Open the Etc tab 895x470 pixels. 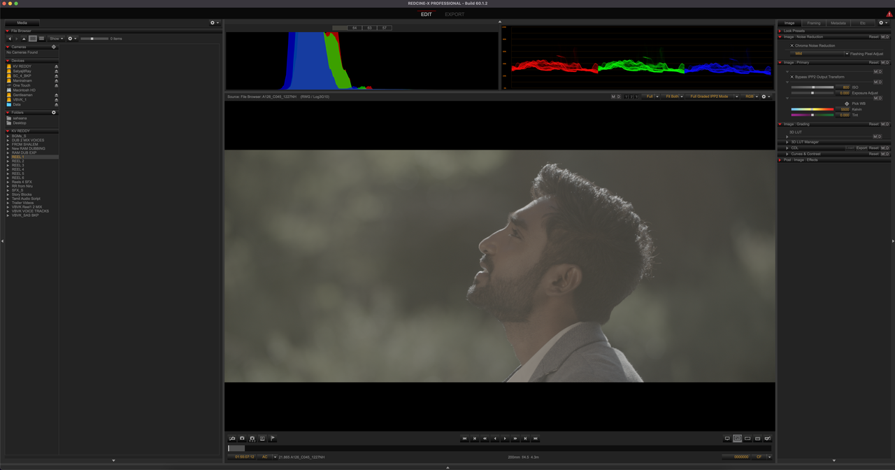[863, 23]
